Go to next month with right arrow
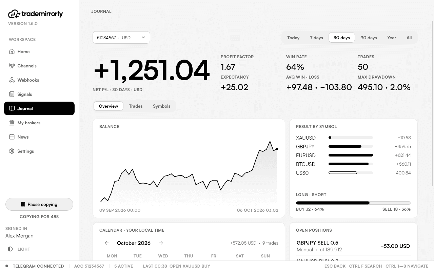The height and width of the screenshot is (271, 434). point(161,243)
